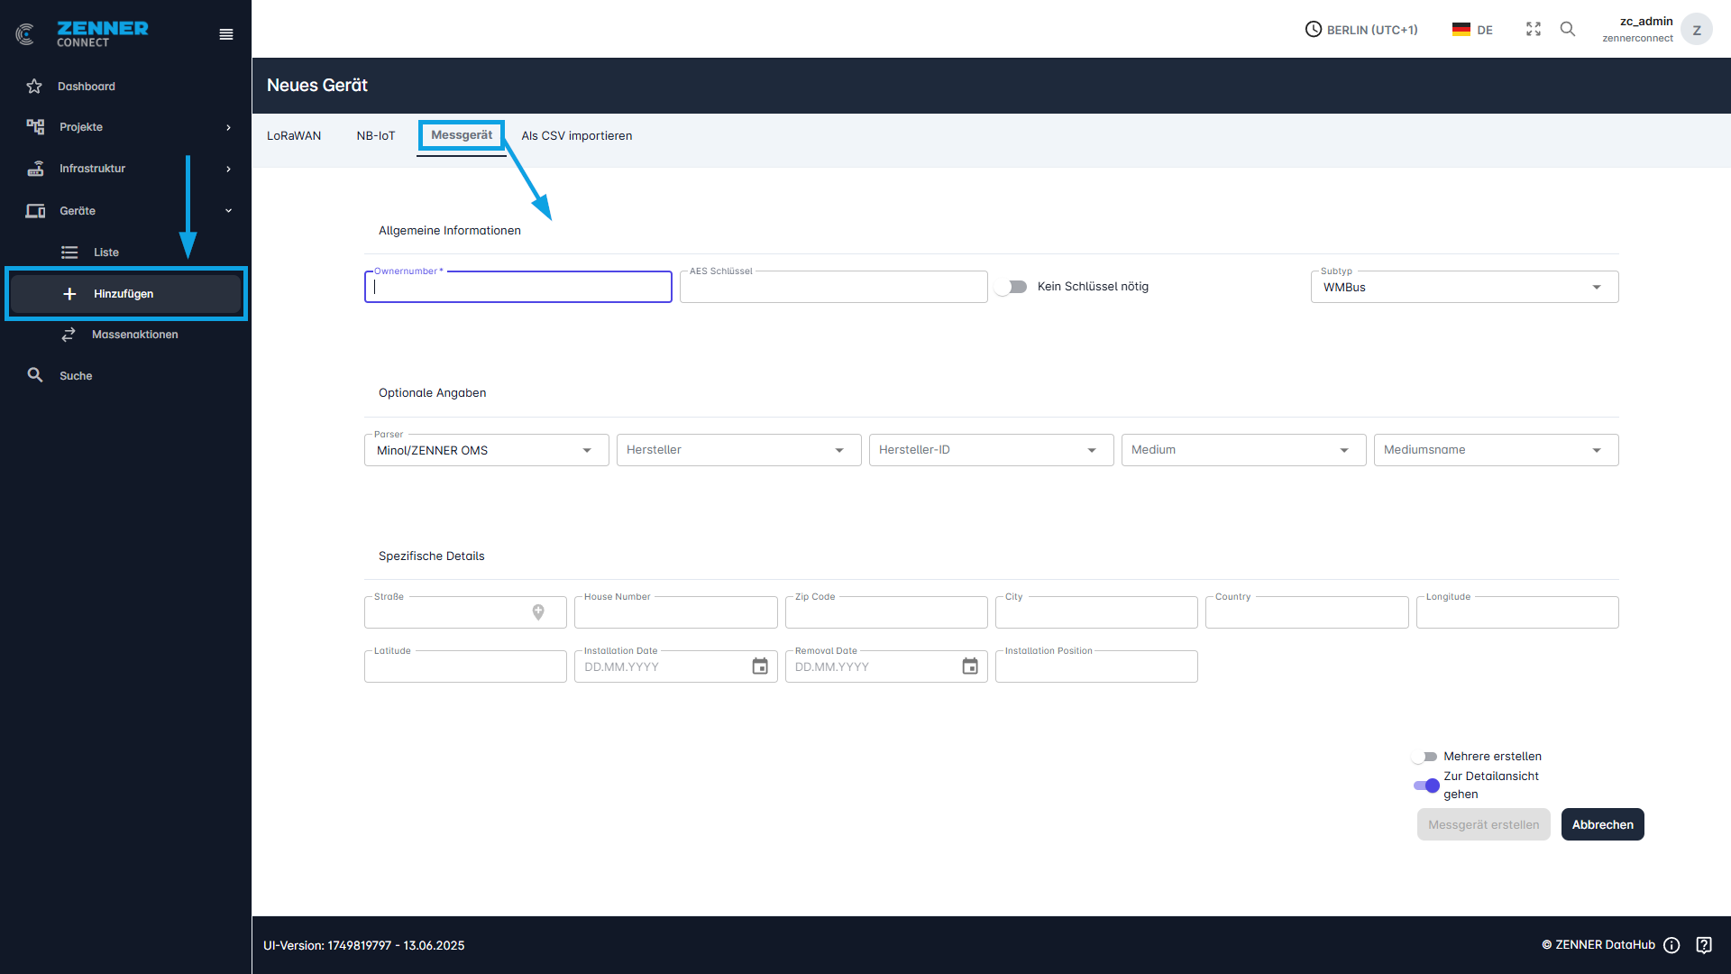The image size is (1731, 974).
Task: Open the Removal Date calendar picker
Action: click(x=970, y=666)
